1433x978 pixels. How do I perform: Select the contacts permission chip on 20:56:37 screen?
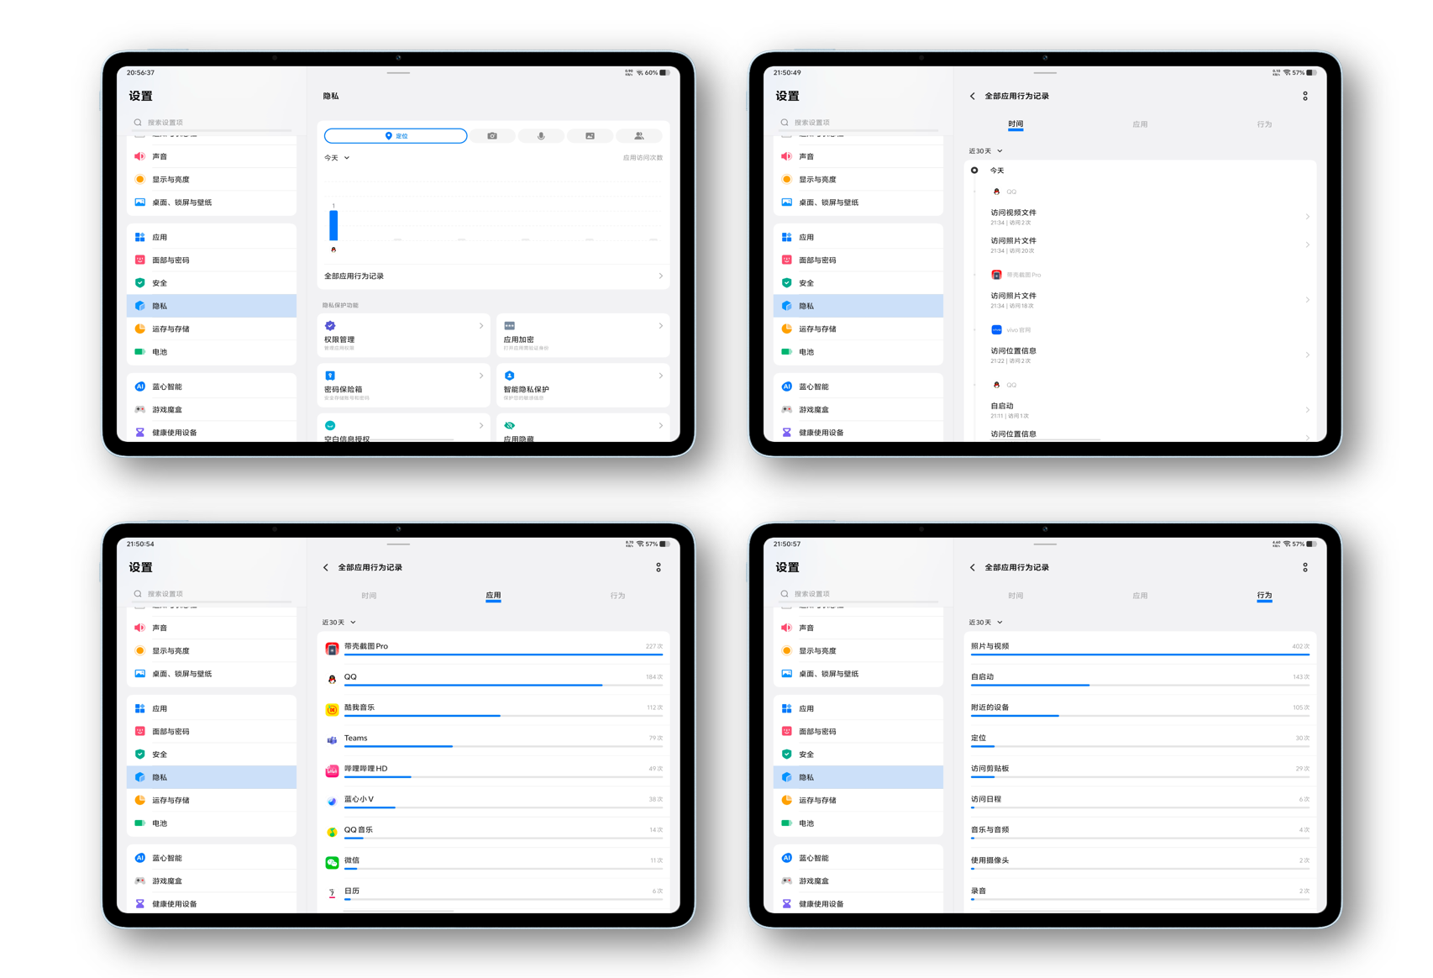(x=639, y=135)
